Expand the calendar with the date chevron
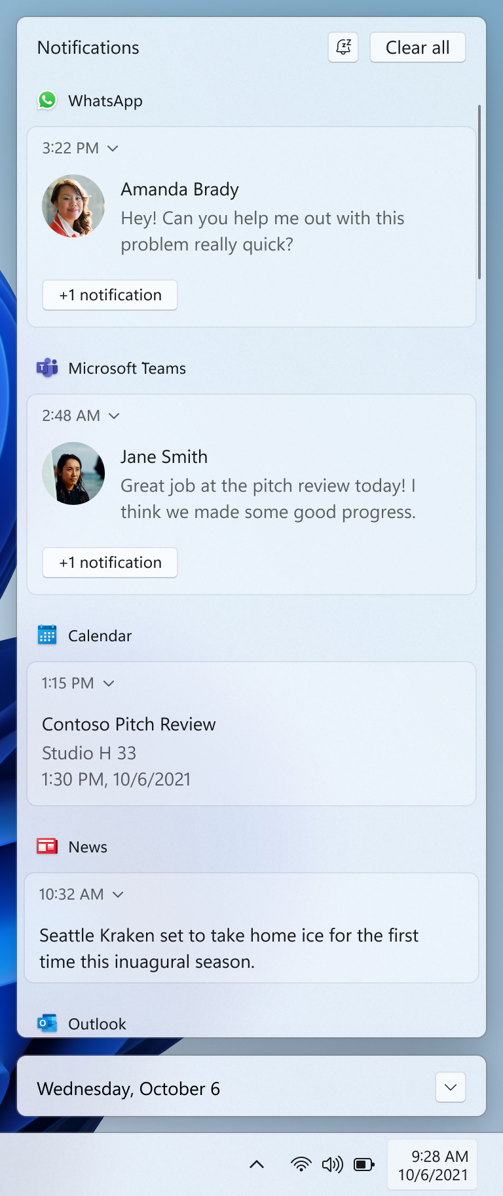This screenshot has height=1196, width=503. pyautogui.click(x=451, y=1087)
